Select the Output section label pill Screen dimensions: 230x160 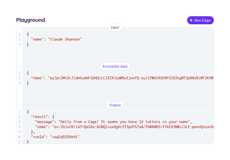pos(115,105)
